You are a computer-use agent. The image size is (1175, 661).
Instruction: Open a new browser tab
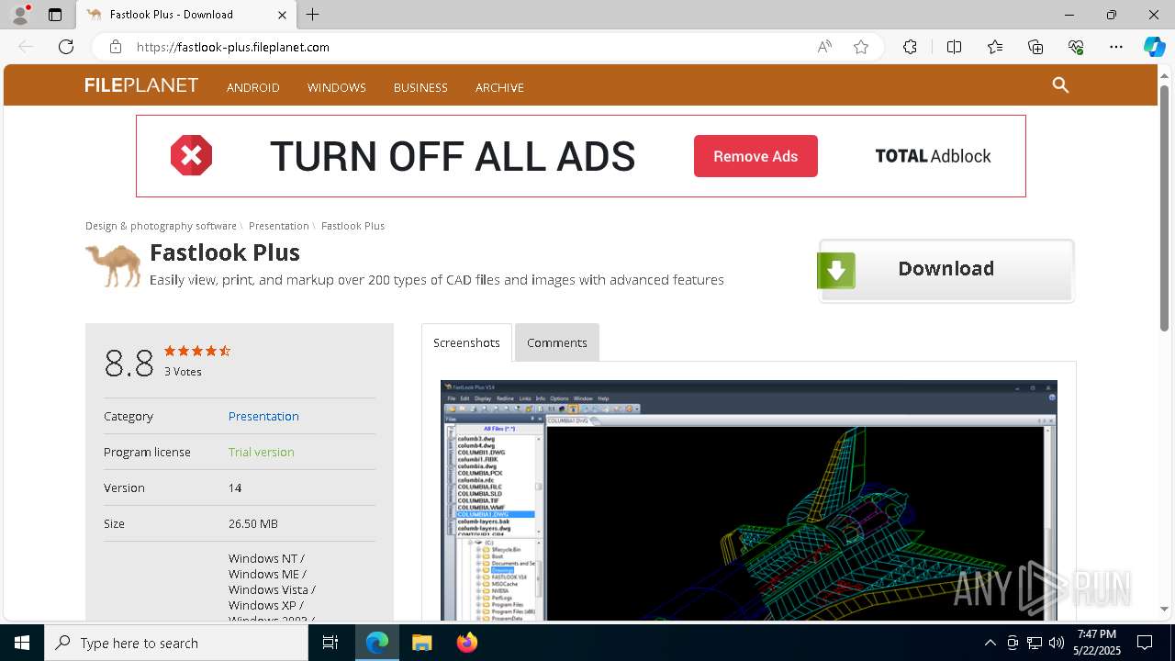(x=313, y=15)
